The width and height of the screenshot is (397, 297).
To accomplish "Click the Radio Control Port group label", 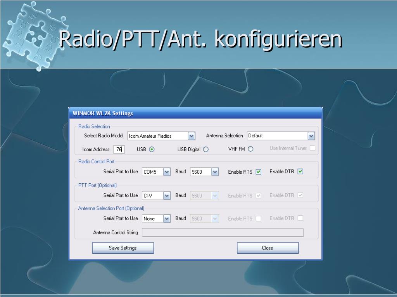I will [x=96, y=162].
